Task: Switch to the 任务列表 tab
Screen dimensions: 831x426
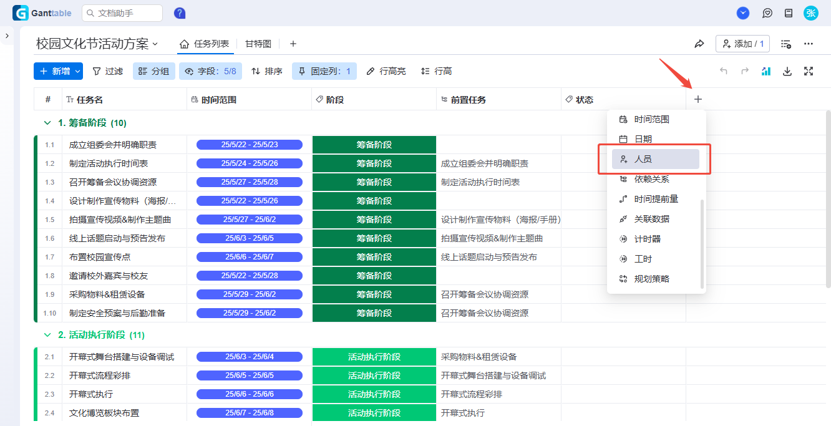Action: 205,44
